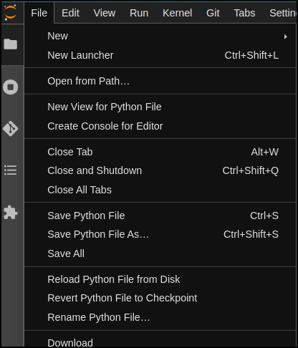Image resolution: width=298 pixels, height=348 pixels.
Task: Open the Git sidebar panel icon
Action: pyautogui.click(x=11, y=128)
